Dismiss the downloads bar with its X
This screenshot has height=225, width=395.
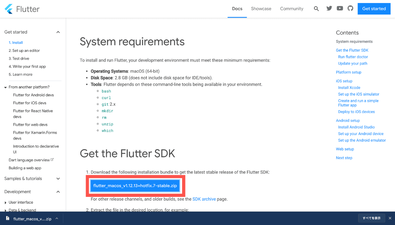(x=390, y=218)
